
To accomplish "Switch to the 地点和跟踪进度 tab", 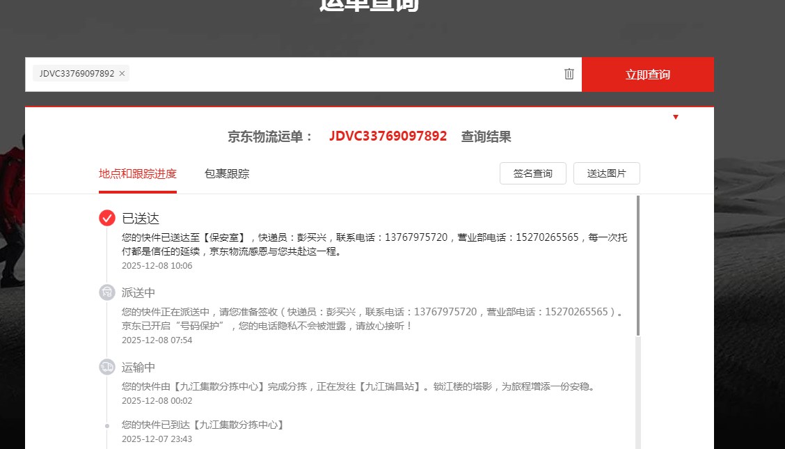I will pos(138,174).
